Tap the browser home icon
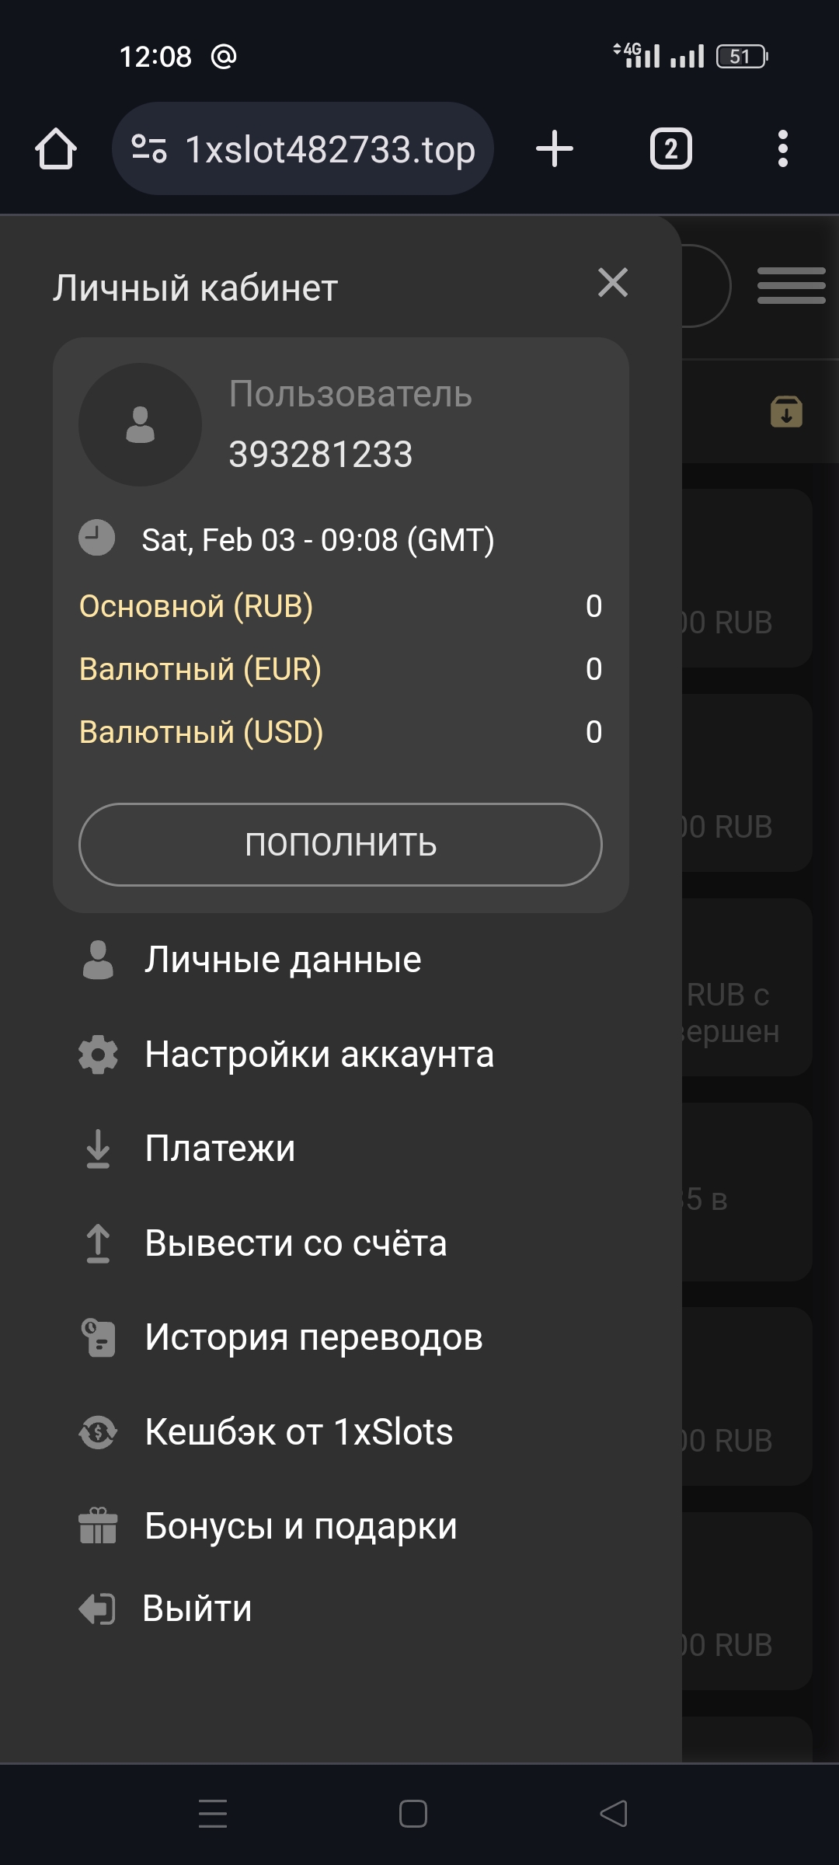The width and height of the screenshot is (839, 1865). pos(56,148)
